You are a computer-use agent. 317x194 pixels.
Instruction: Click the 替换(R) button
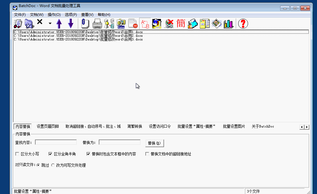155,143
